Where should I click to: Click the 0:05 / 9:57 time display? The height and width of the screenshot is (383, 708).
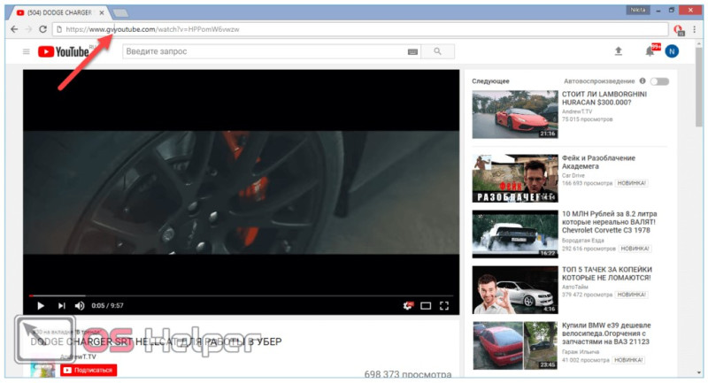107,306
